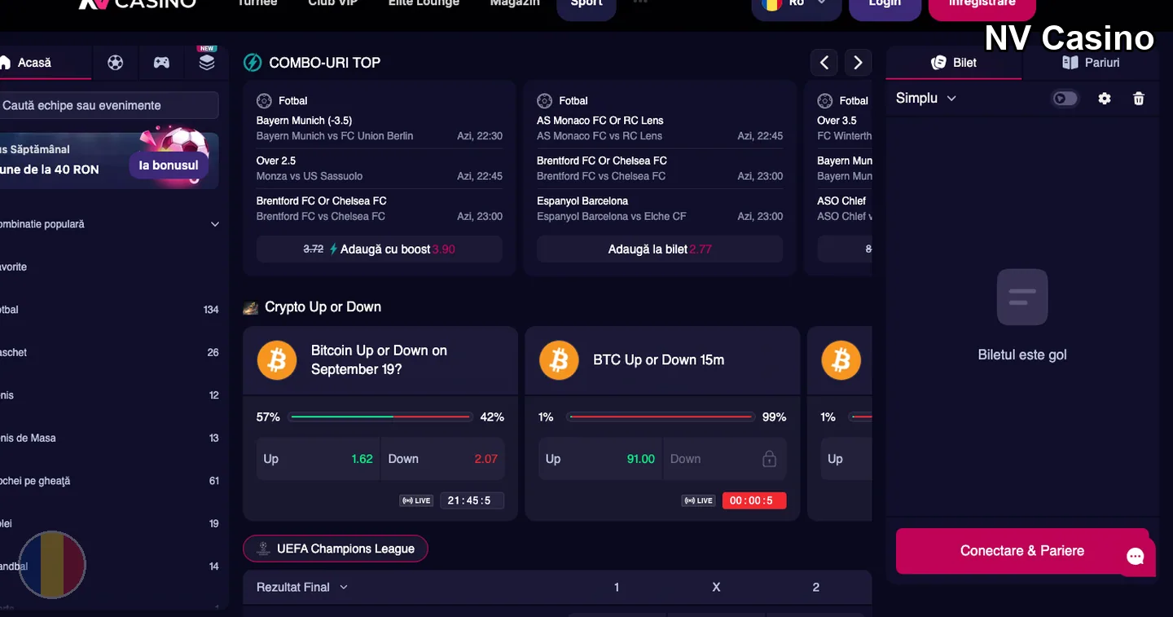Click the 1% / 99% BTC 15m sentiment bar
Screen dimensions: 1173x617
(x=661, y=417)
